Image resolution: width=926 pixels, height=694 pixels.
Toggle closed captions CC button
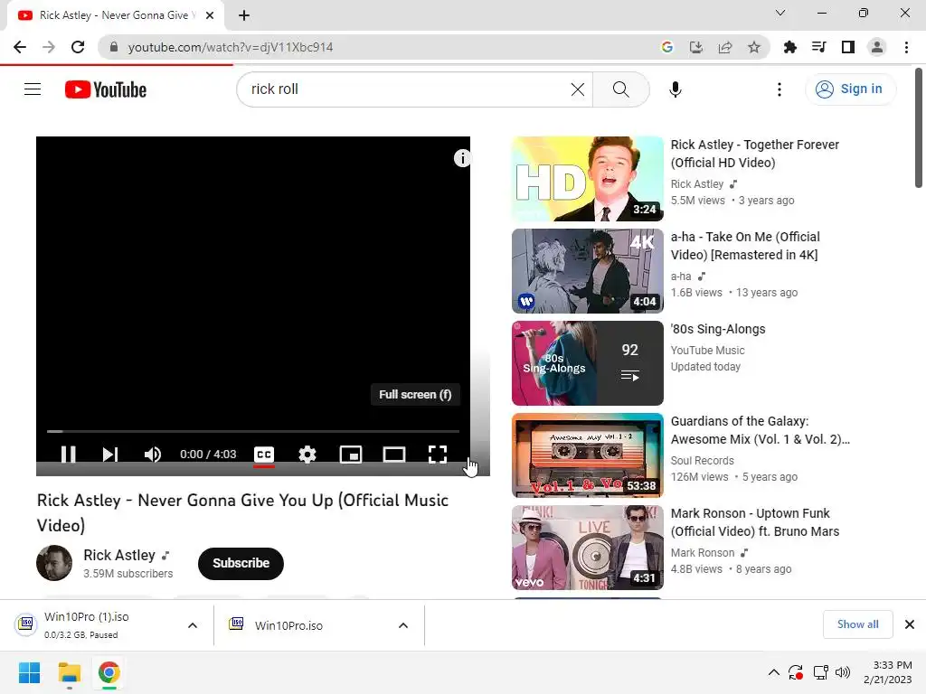click(x=264, y=455)
